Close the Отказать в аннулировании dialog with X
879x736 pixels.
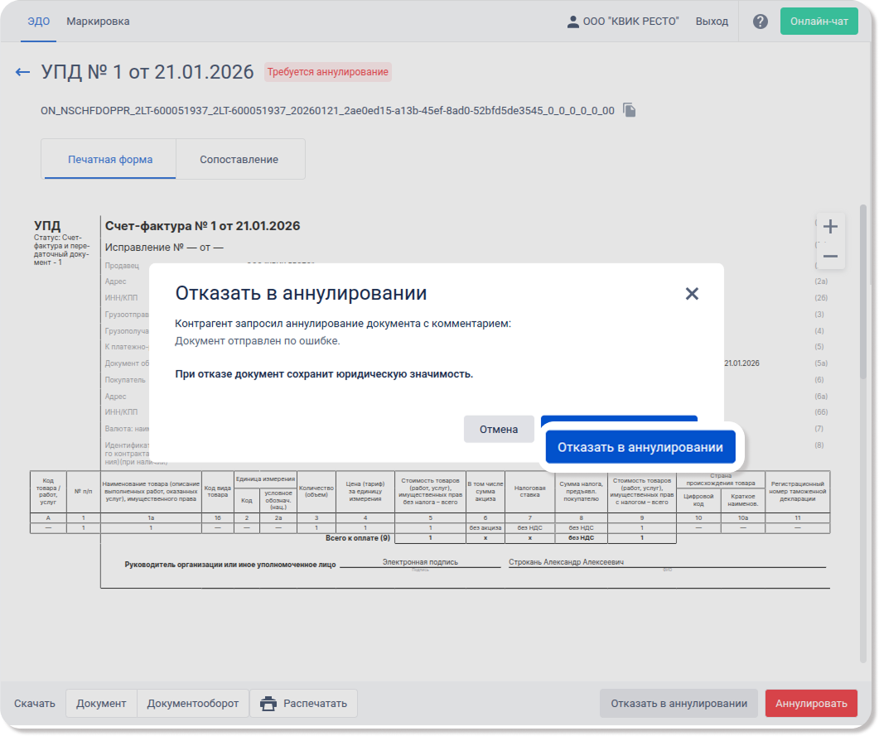click(692, 293)
